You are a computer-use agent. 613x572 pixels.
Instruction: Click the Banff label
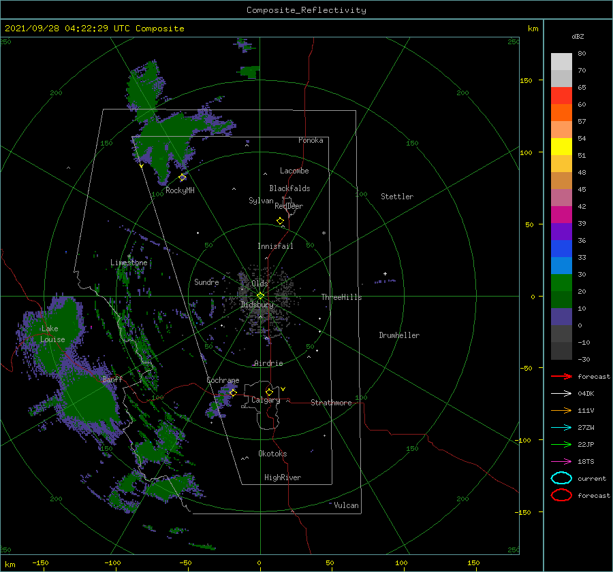[112, 379]
